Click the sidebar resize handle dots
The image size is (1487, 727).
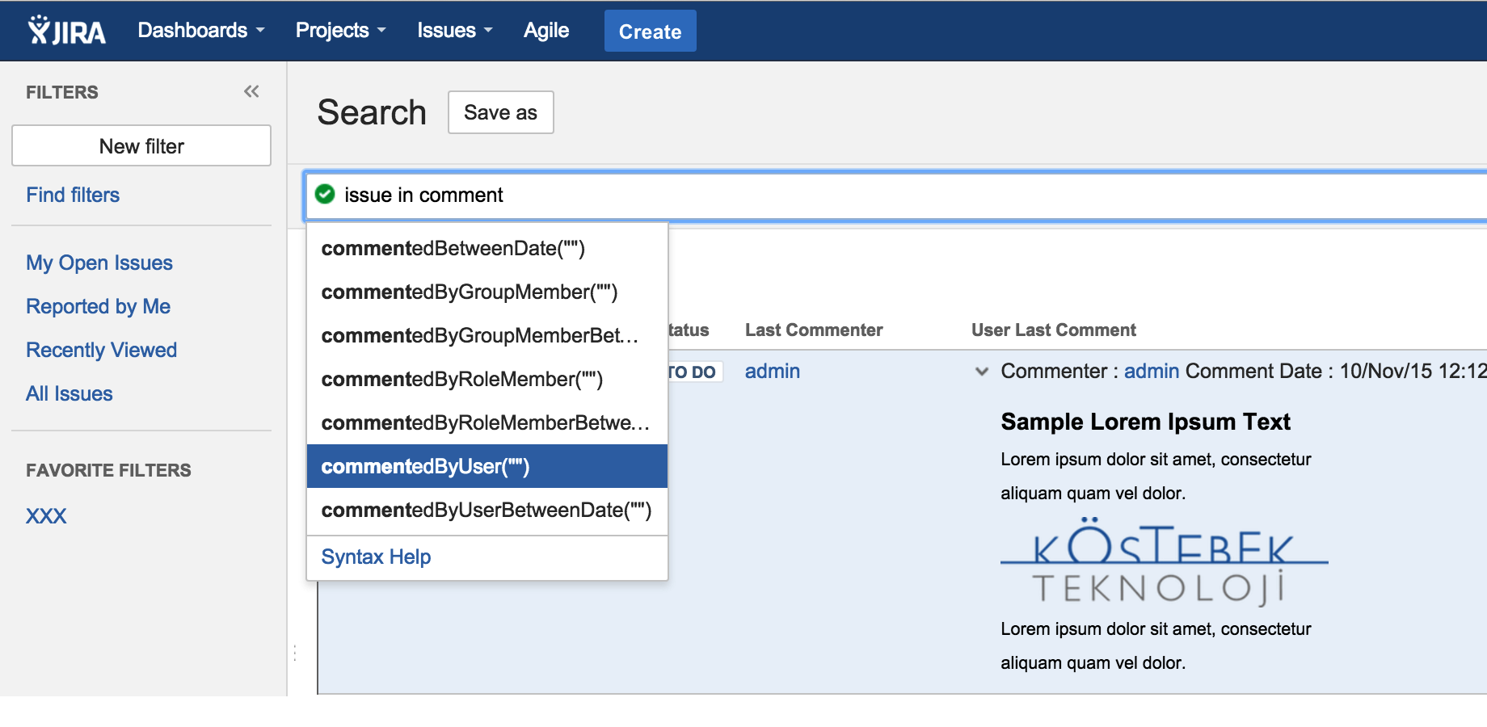295,653
